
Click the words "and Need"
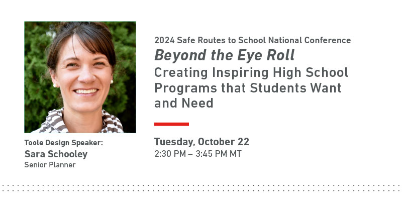(x=183, y=103)
